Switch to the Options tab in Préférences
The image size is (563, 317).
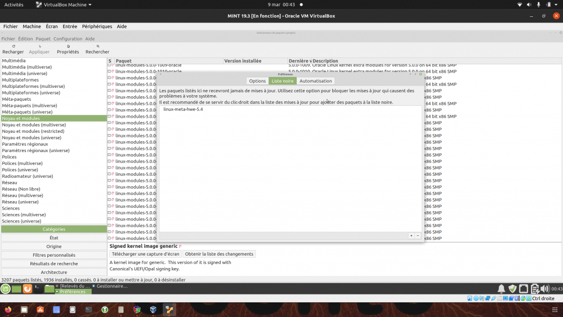click(257, 81)
